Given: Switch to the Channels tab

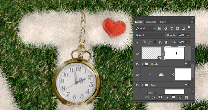Looking at the screenshot, I should point(151,22).
